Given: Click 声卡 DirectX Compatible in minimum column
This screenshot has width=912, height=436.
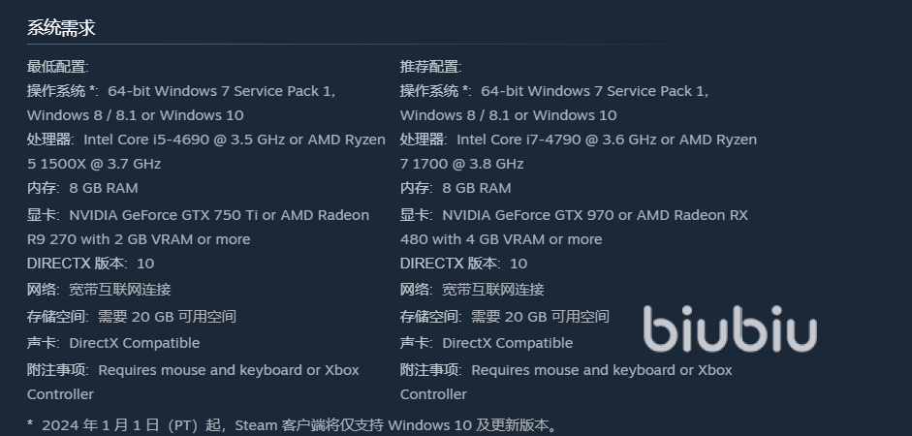Looking at the screenshot, I should tap(113, 343).
